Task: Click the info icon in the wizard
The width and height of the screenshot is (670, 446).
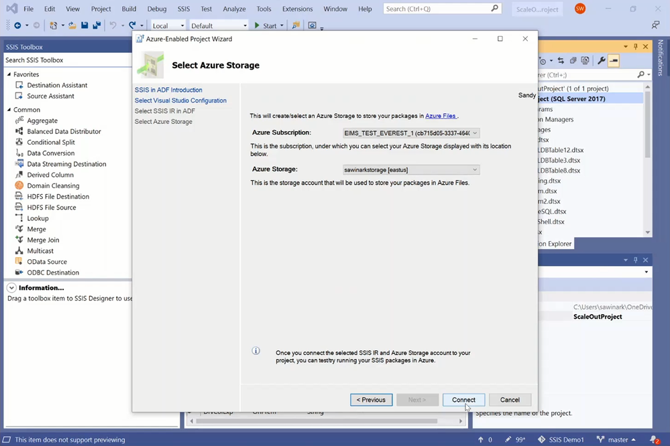Action: [256, 351]
